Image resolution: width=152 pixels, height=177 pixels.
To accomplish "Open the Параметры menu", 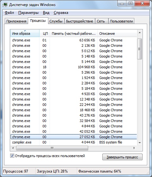I will click(x=28, y=13).
